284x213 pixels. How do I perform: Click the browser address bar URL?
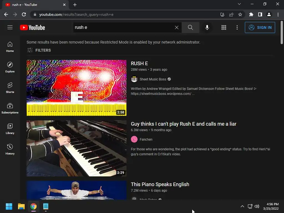point(76,14)
